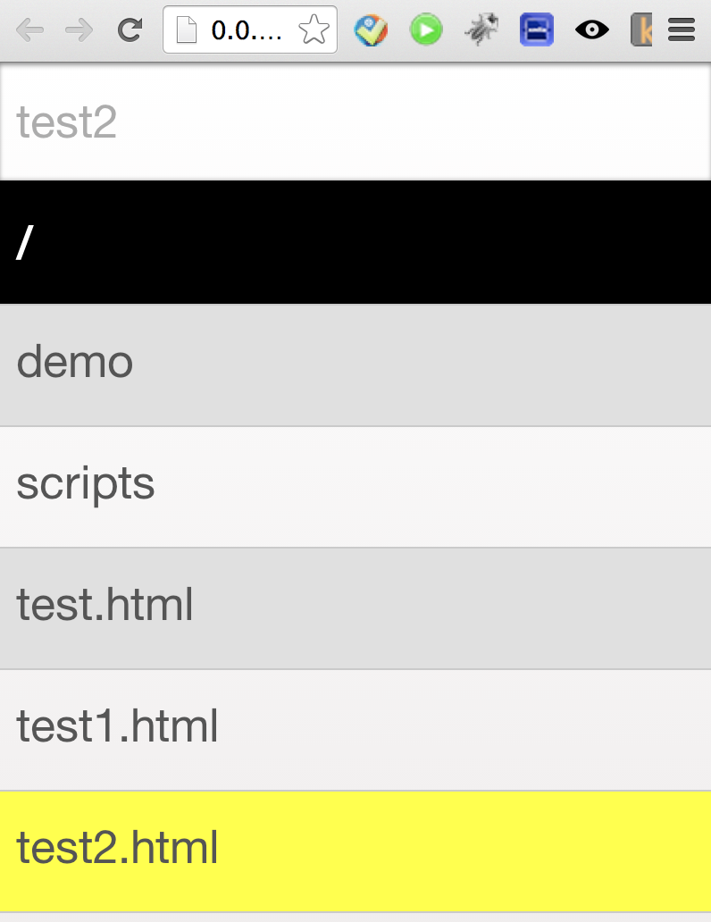Screen dimensions: 711x922
Task: Click the browser forward arrow
Action: (x=79, y=30)
